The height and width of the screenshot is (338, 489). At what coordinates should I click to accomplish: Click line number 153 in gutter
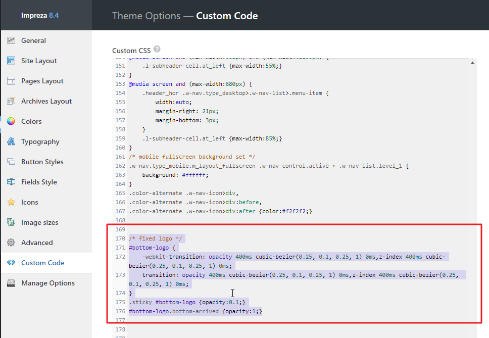(120, 84)
